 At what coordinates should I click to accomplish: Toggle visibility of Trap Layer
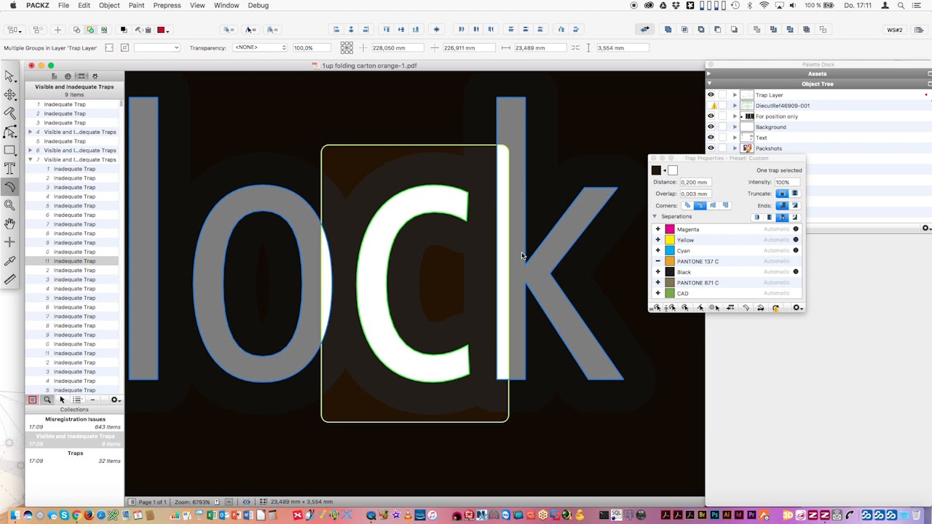(x=711, y=95)
